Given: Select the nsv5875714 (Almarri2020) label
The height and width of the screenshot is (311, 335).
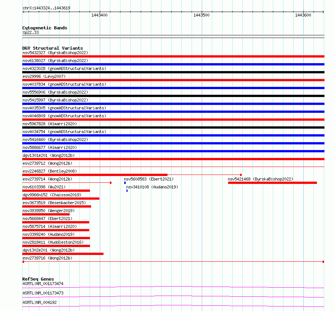Looking at the screenshot, I should 50,226.
